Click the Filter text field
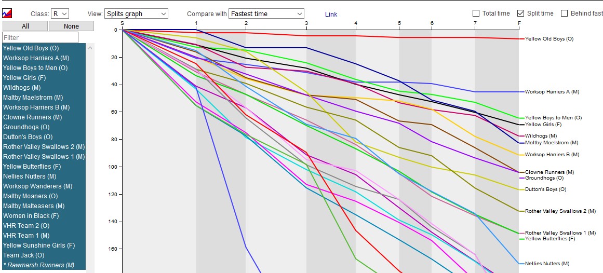603x273 pixels. tap(40, 37)
